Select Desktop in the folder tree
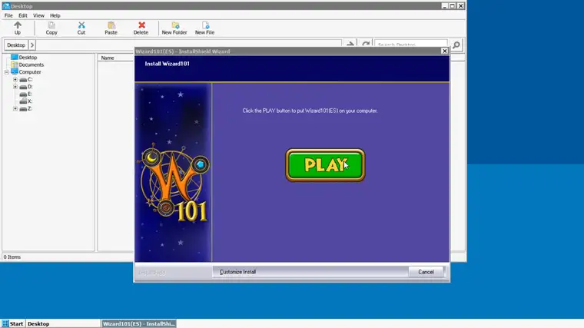The image size is (584, 328). click(28, 58)
